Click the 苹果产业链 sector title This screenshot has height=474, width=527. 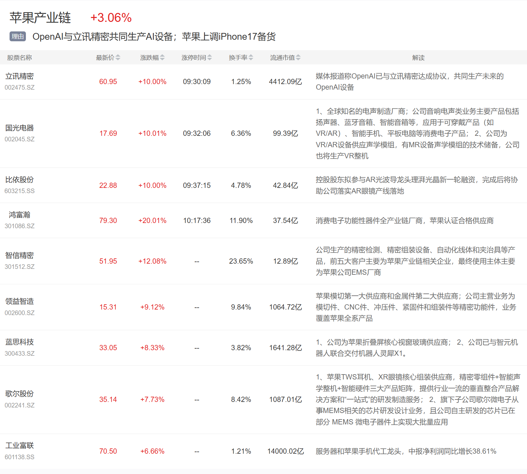pyautogui.click(x=40, y=18)
